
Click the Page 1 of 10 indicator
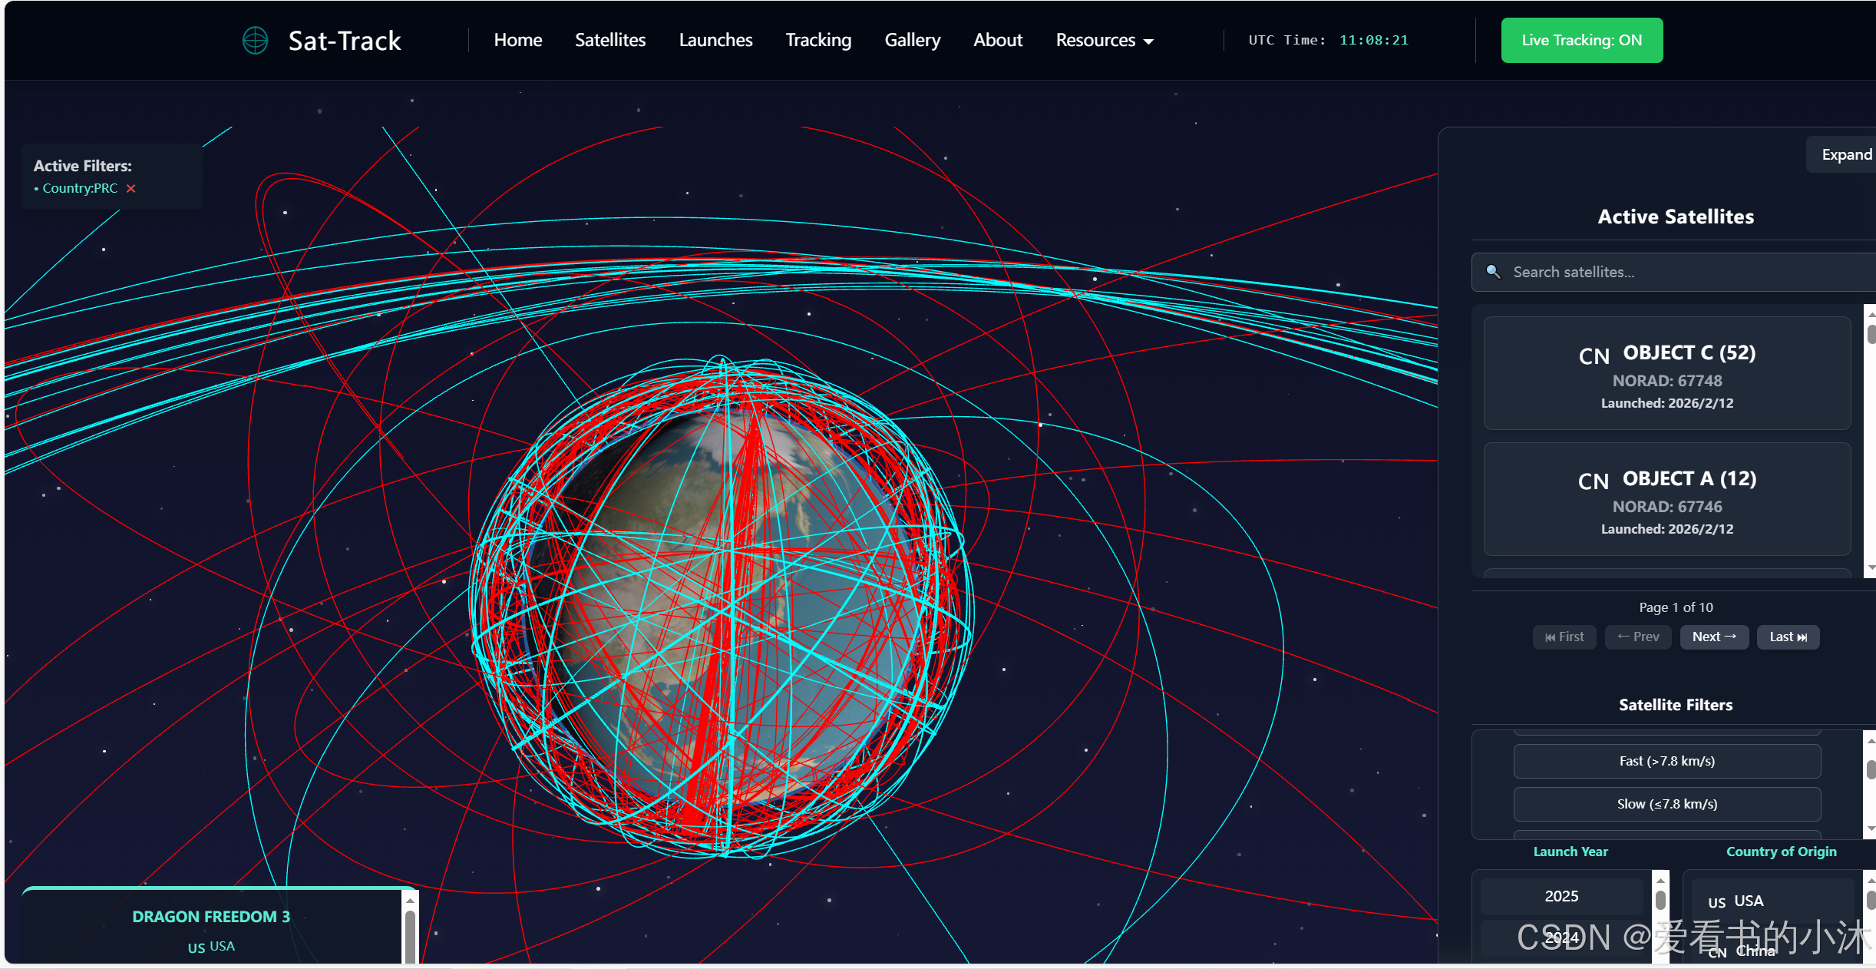(1676, 607)
